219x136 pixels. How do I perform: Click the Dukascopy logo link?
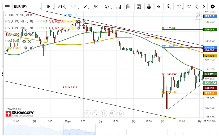20,114
